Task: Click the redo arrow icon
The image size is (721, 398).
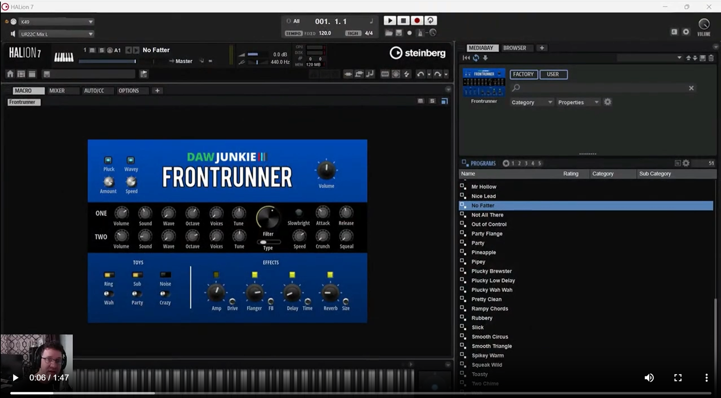Action: (437, 74)
